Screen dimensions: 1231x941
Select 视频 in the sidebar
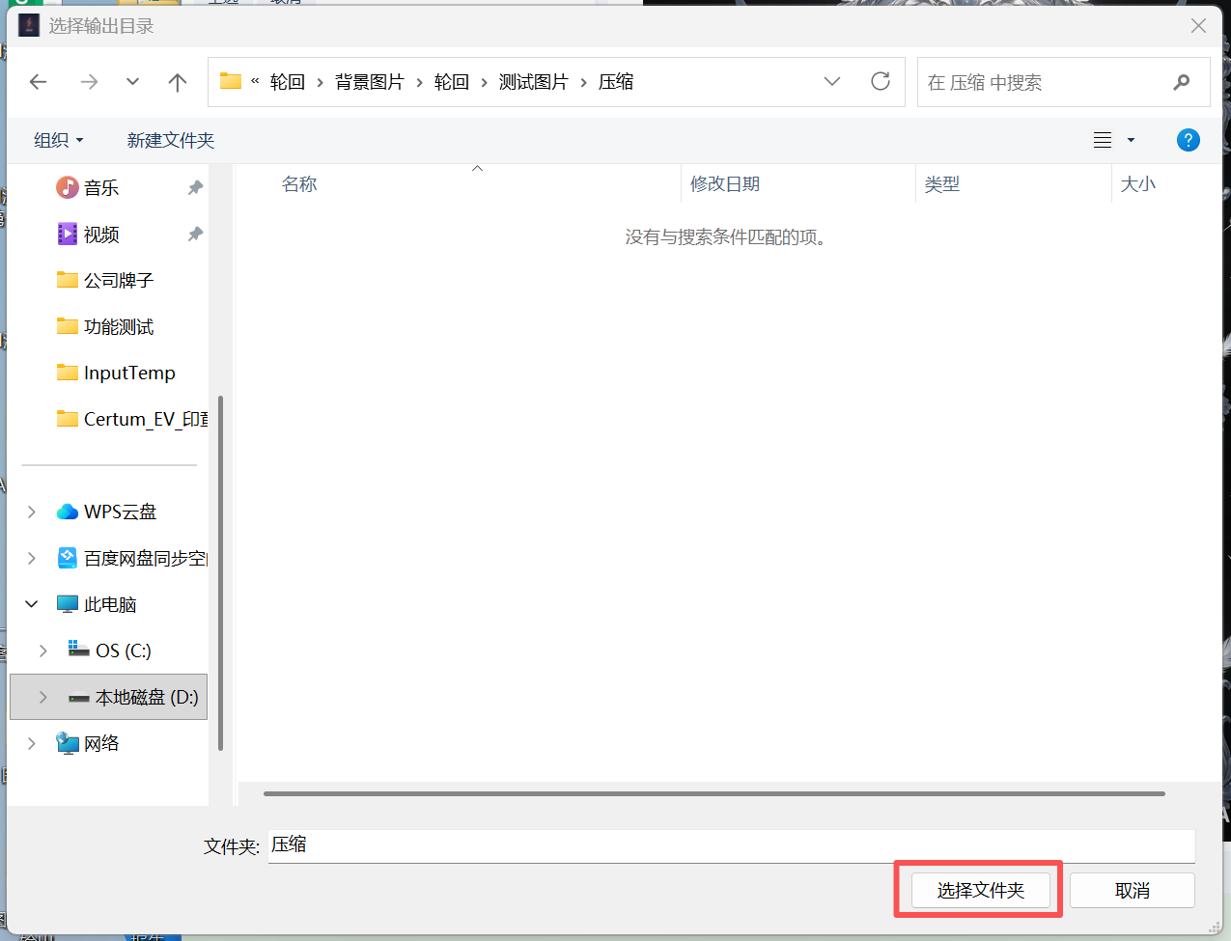(101, 234)
